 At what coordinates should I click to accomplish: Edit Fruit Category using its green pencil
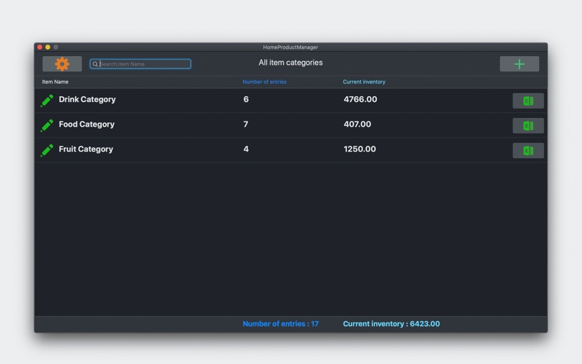pyautogui.click(x=47, y=150)
